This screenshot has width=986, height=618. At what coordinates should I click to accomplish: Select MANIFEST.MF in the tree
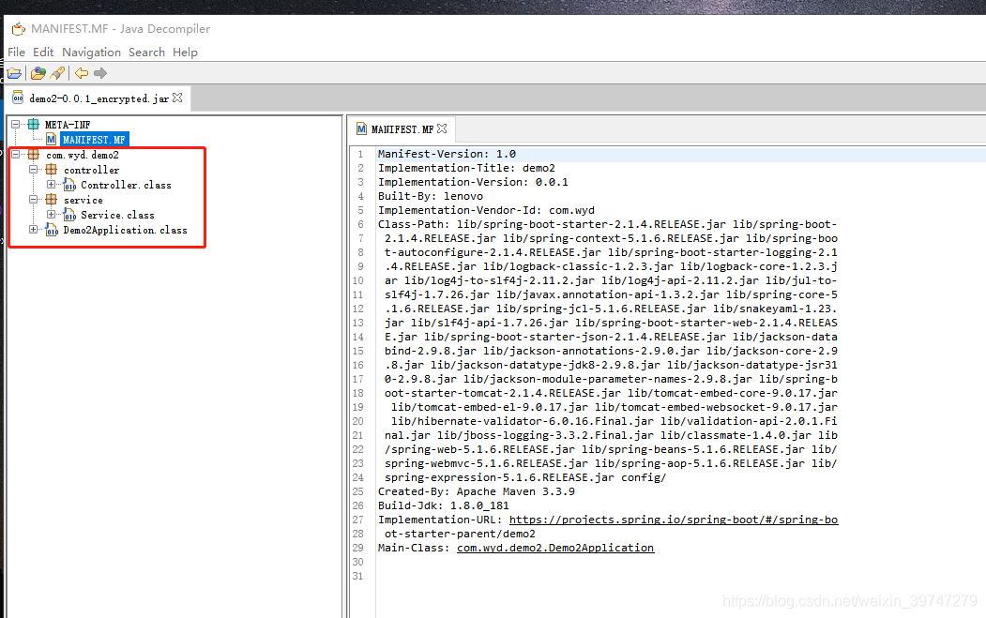coord(95,140)
